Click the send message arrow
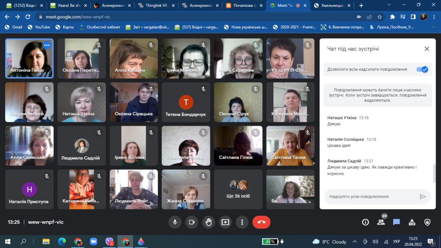The height and width of the screenshot is (248, 441). [x=422, y=196]
